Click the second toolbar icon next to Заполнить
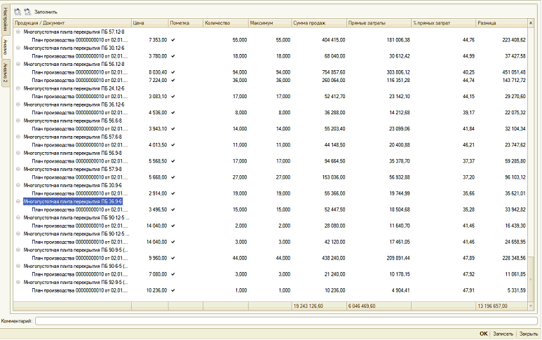 (x=27, y=12)
